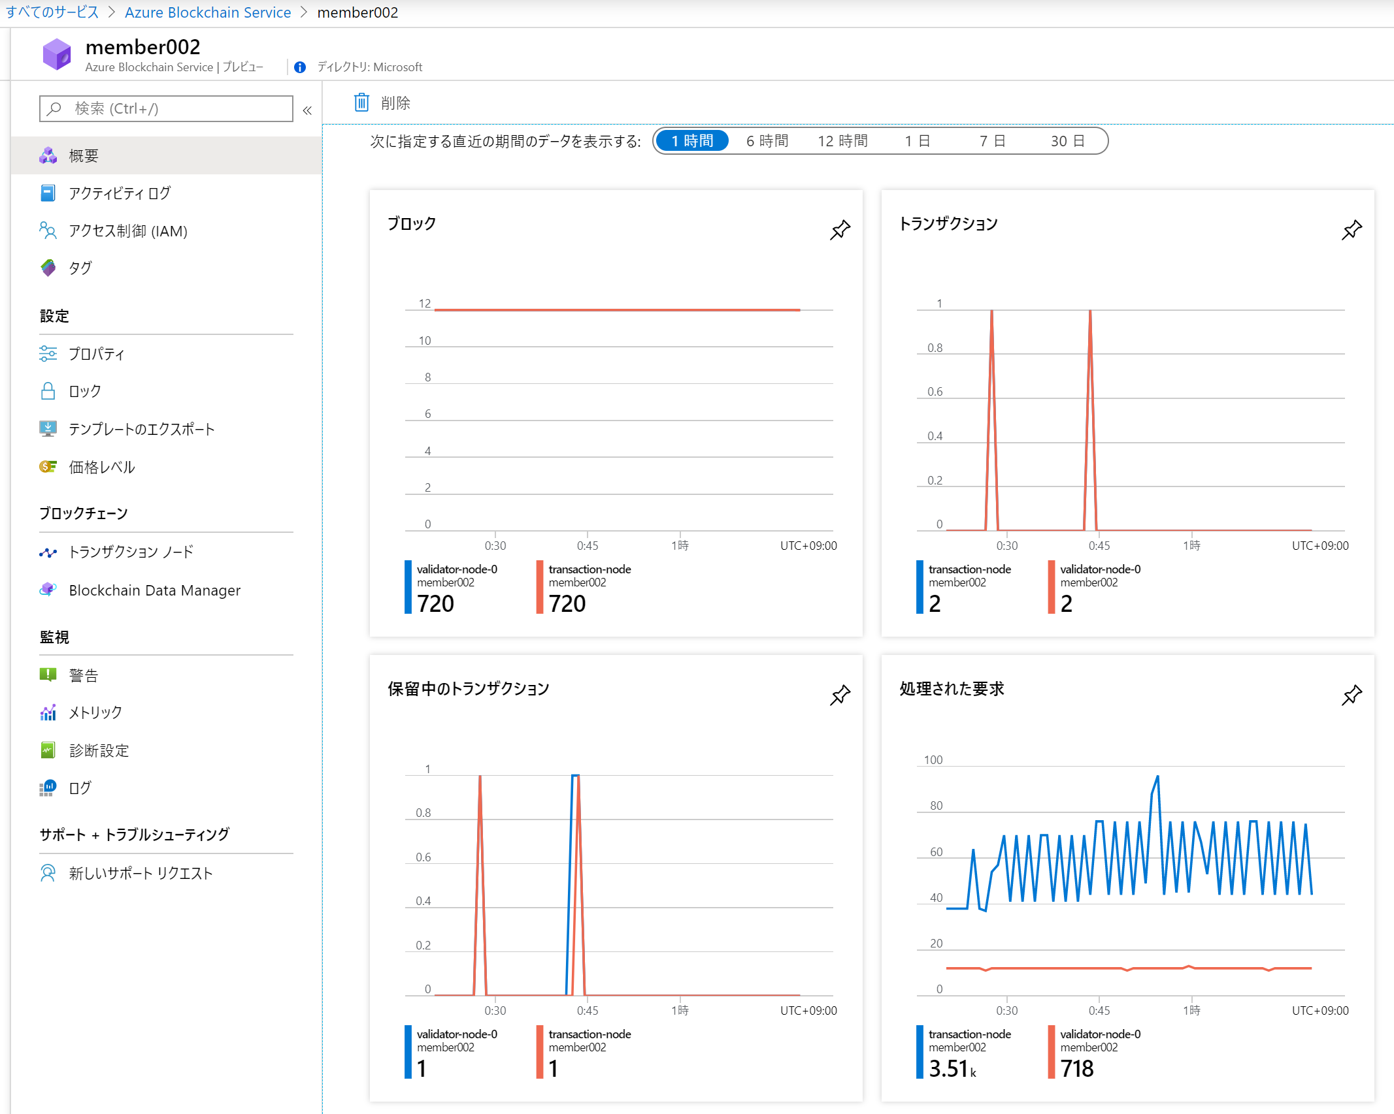Image resolution: width=1394 pixels, height=1114 pixels.
Task: Select the 1 時間 time range
Action: point(692,141)
